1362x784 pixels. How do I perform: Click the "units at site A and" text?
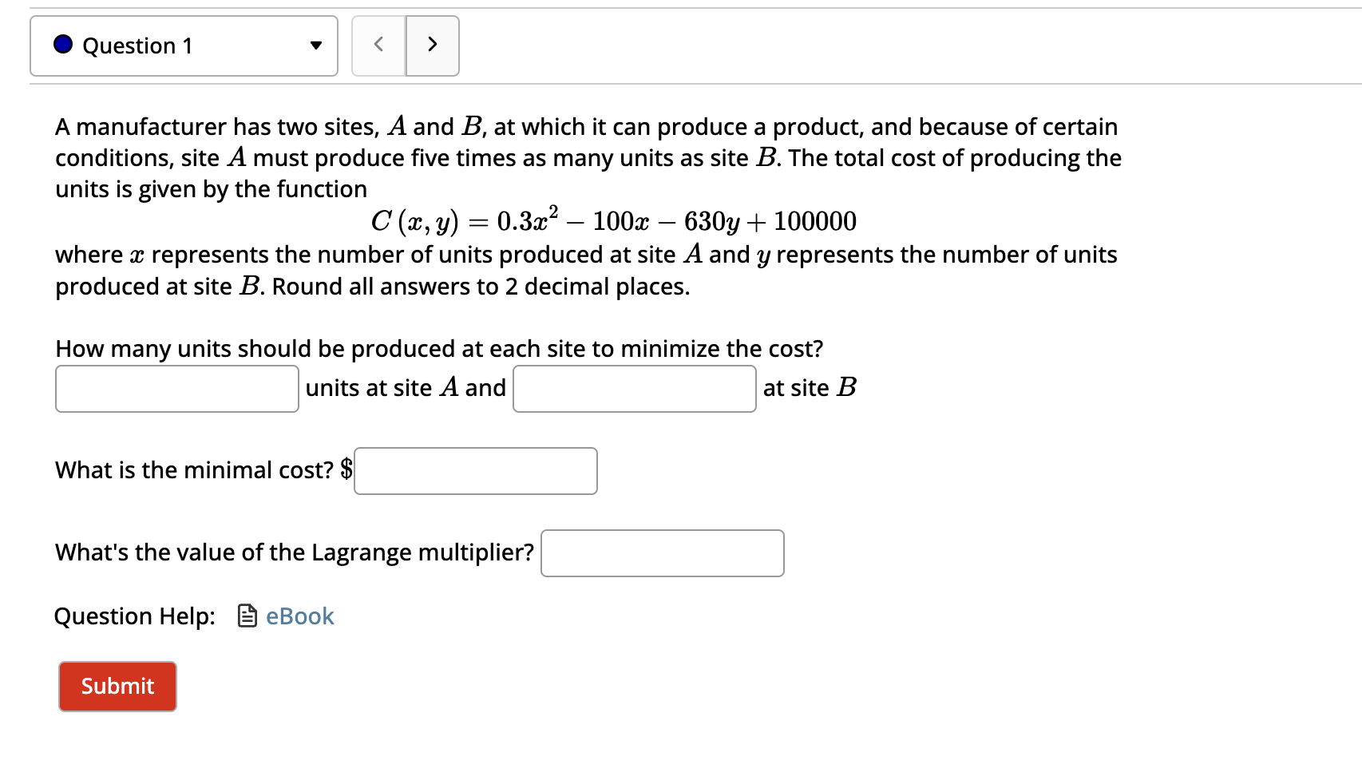pyautogui.click(x=406, y=388)
